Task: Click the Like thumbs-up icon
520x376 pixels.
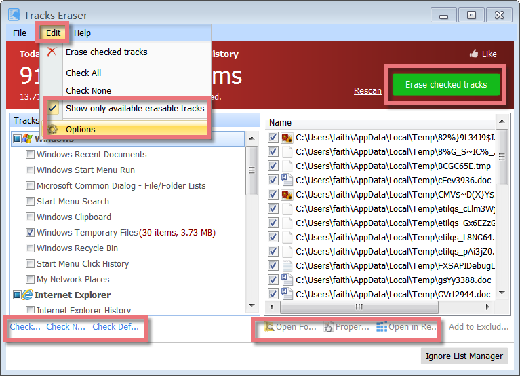Action: click(x=474, y=54)
